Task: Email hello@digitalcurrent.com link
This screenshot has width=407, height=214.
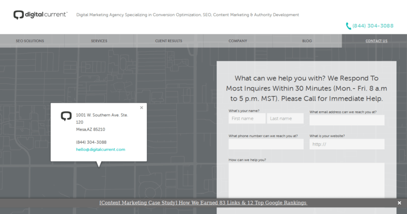Action: pos(101,149)
